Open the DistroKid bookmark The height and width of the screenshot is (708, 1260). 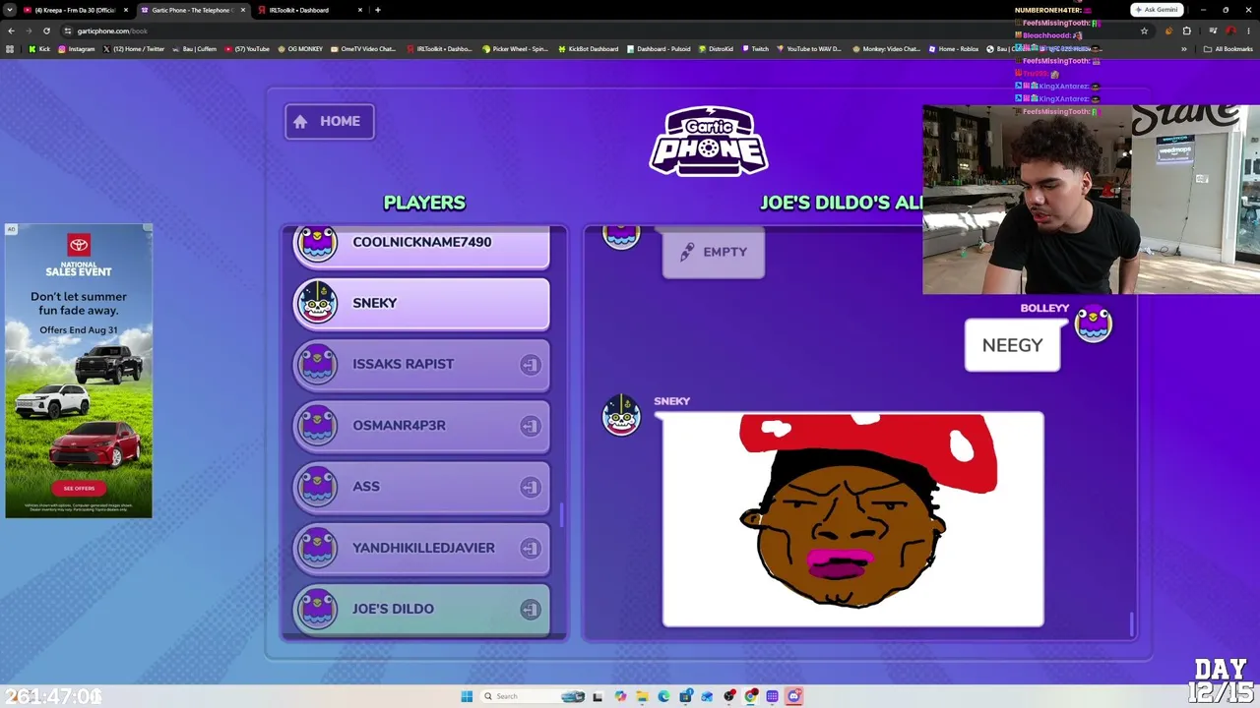pos(716,49)
